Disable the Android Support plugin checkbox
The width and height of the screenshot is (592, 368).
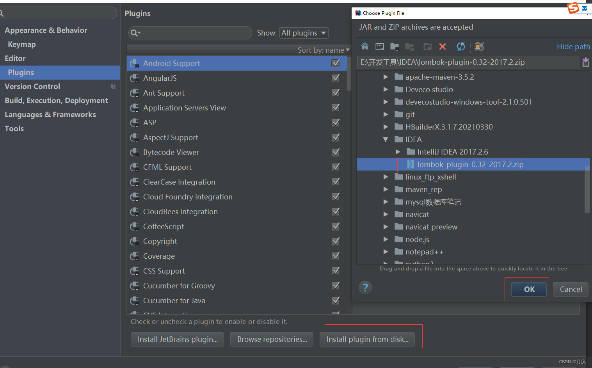[x=336, y=63]
